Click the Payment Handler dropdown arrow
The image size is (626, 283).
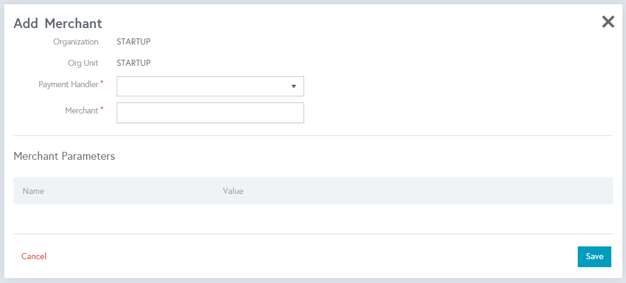tap(294, 87)
